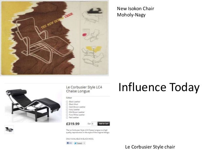Click the New Isokon Chair brochure image

54,38
